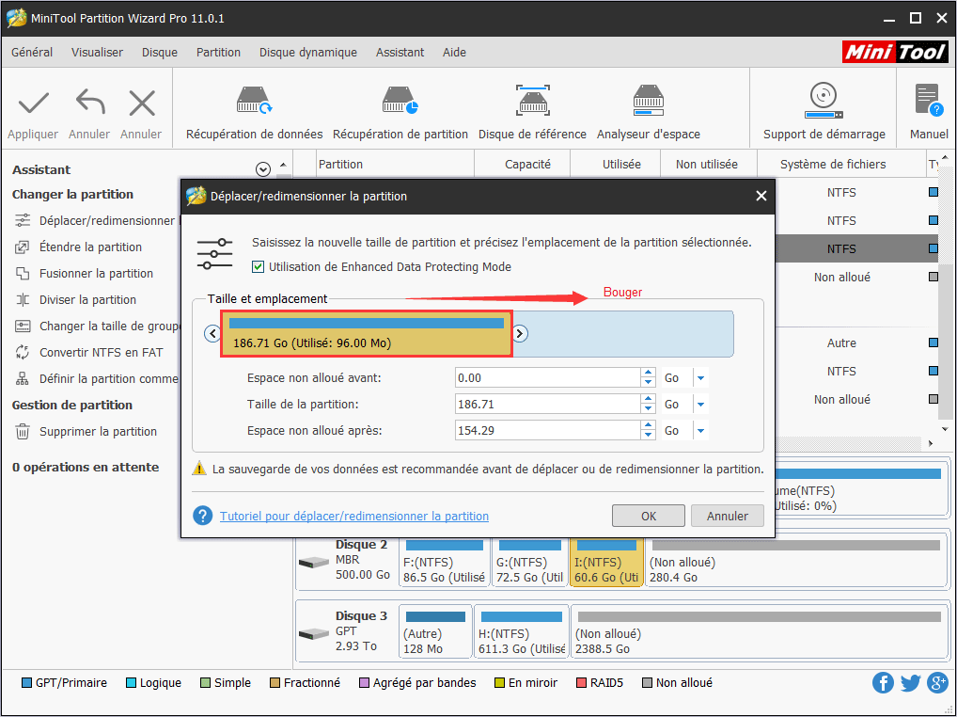
Task: Select Changer la taille de groupe
Action: tap(97, 326)
